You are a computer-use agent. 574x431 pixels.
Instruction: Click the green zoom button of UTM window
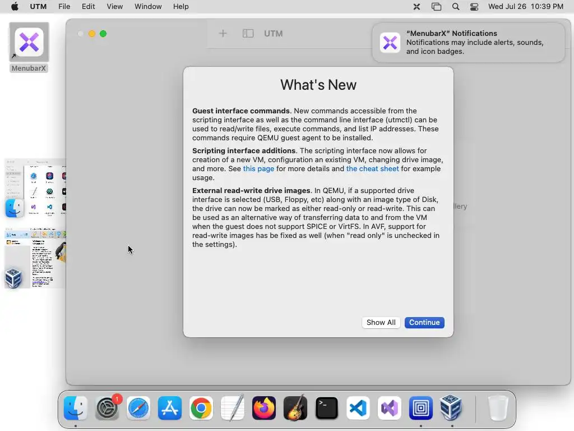[103, 34]
